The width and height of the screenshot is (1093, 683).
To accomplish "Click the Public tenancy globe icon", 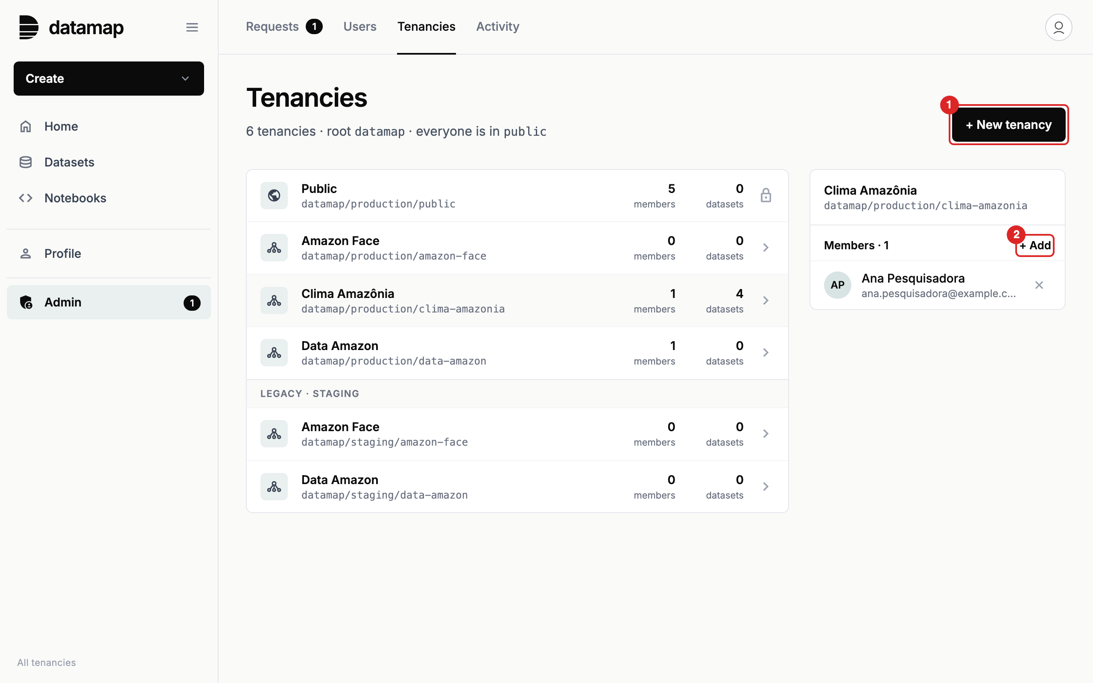I will coord(274,196).
